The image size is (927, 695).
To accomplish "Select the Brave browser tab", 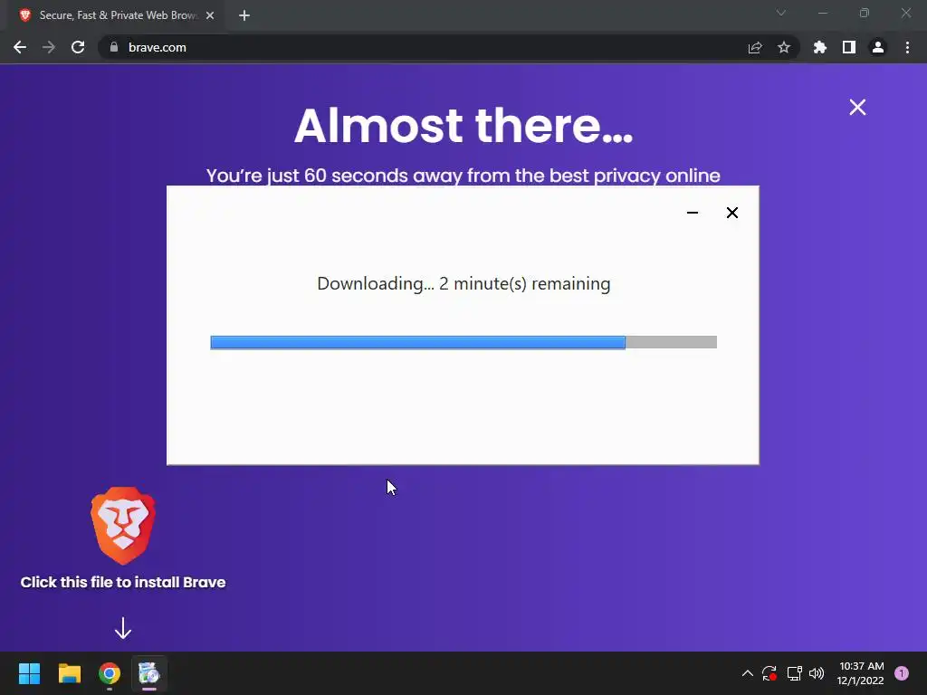I will (117, 15).
